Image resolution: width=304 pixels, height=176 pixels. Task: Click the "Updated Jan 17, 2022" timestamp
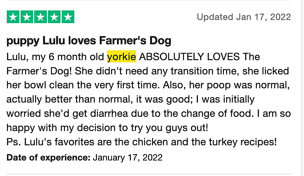coord(244,17)
